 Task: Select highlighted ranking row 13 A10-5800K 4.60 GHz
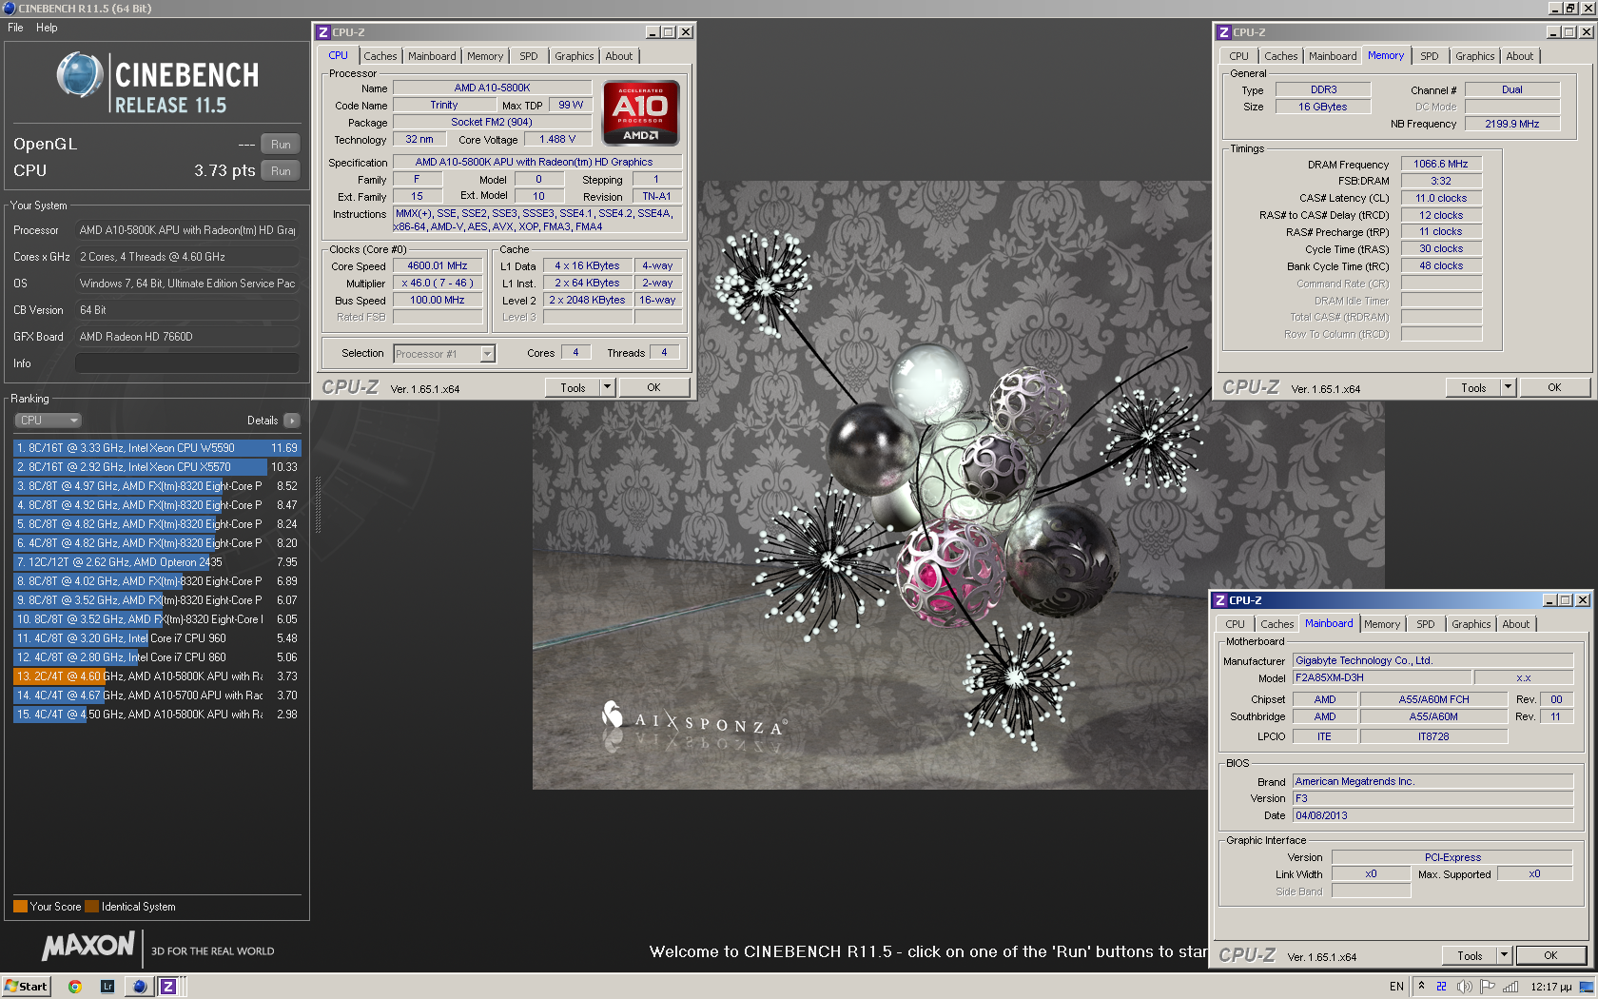[x=157, y=676]
